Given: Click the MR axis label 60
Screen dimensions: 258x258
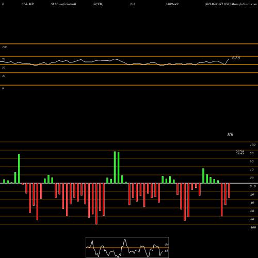Looking at the screenshot, I should coord(252,162).
